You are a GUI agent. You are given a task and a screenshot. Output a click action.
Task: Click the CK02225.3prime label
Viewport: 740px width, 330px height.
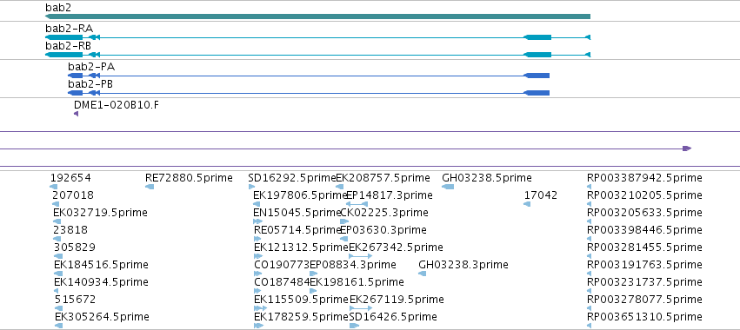(384, 213)
